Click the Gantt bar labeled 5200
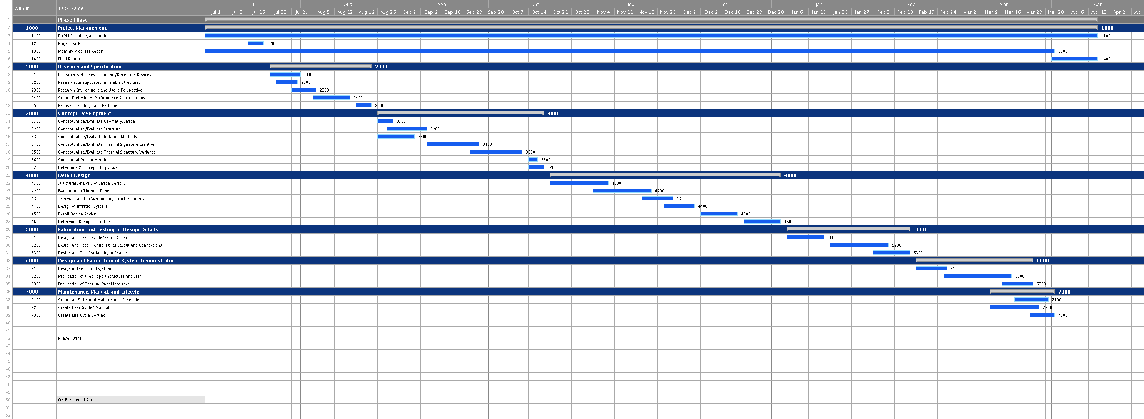Image resolution: width=1144 pixels, height=419 pixels. tap(859, 245)
